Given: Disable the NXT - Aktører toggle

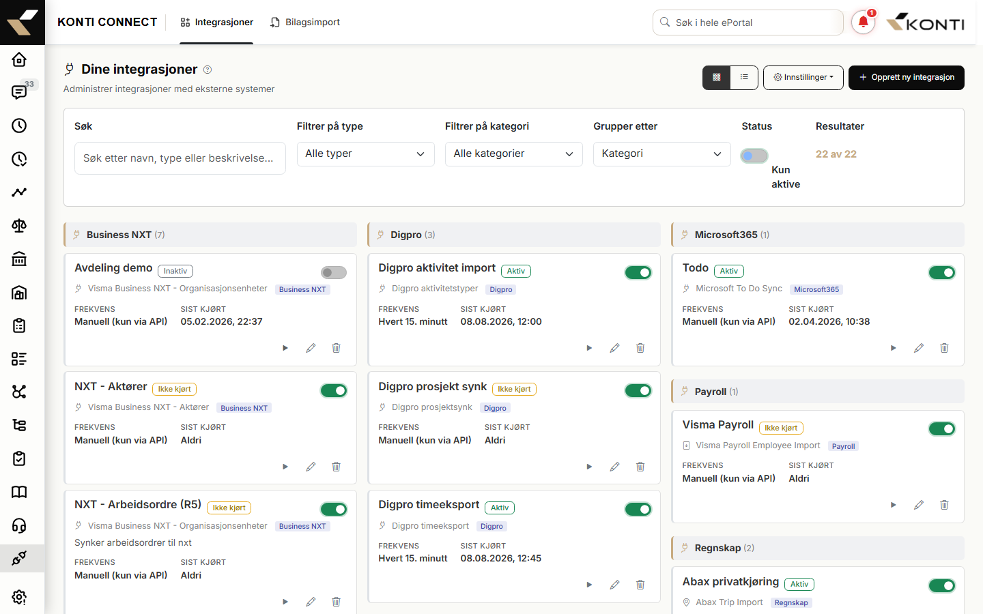Looking at the screenshot, I should tap(334, 391).
